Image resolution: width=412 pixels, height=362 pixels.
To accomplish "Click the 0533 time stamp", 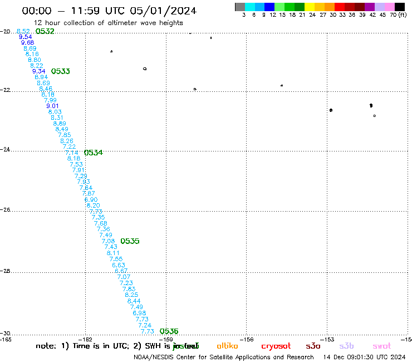I will tap(61, 71).
